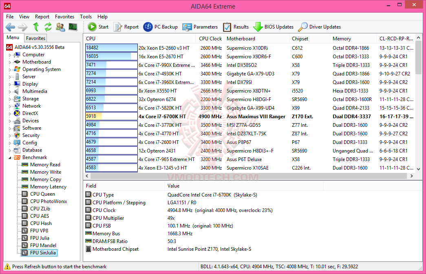Select the 4x Core i7-6700K HT row
This screenshot has width=426, height=274.
[249, 117]
